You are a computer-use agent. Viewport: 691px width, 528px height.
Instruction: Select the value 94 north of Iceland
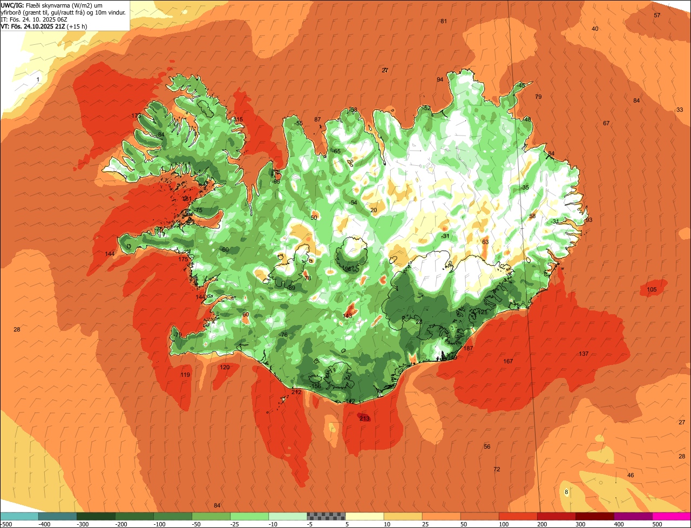point(440,79)
